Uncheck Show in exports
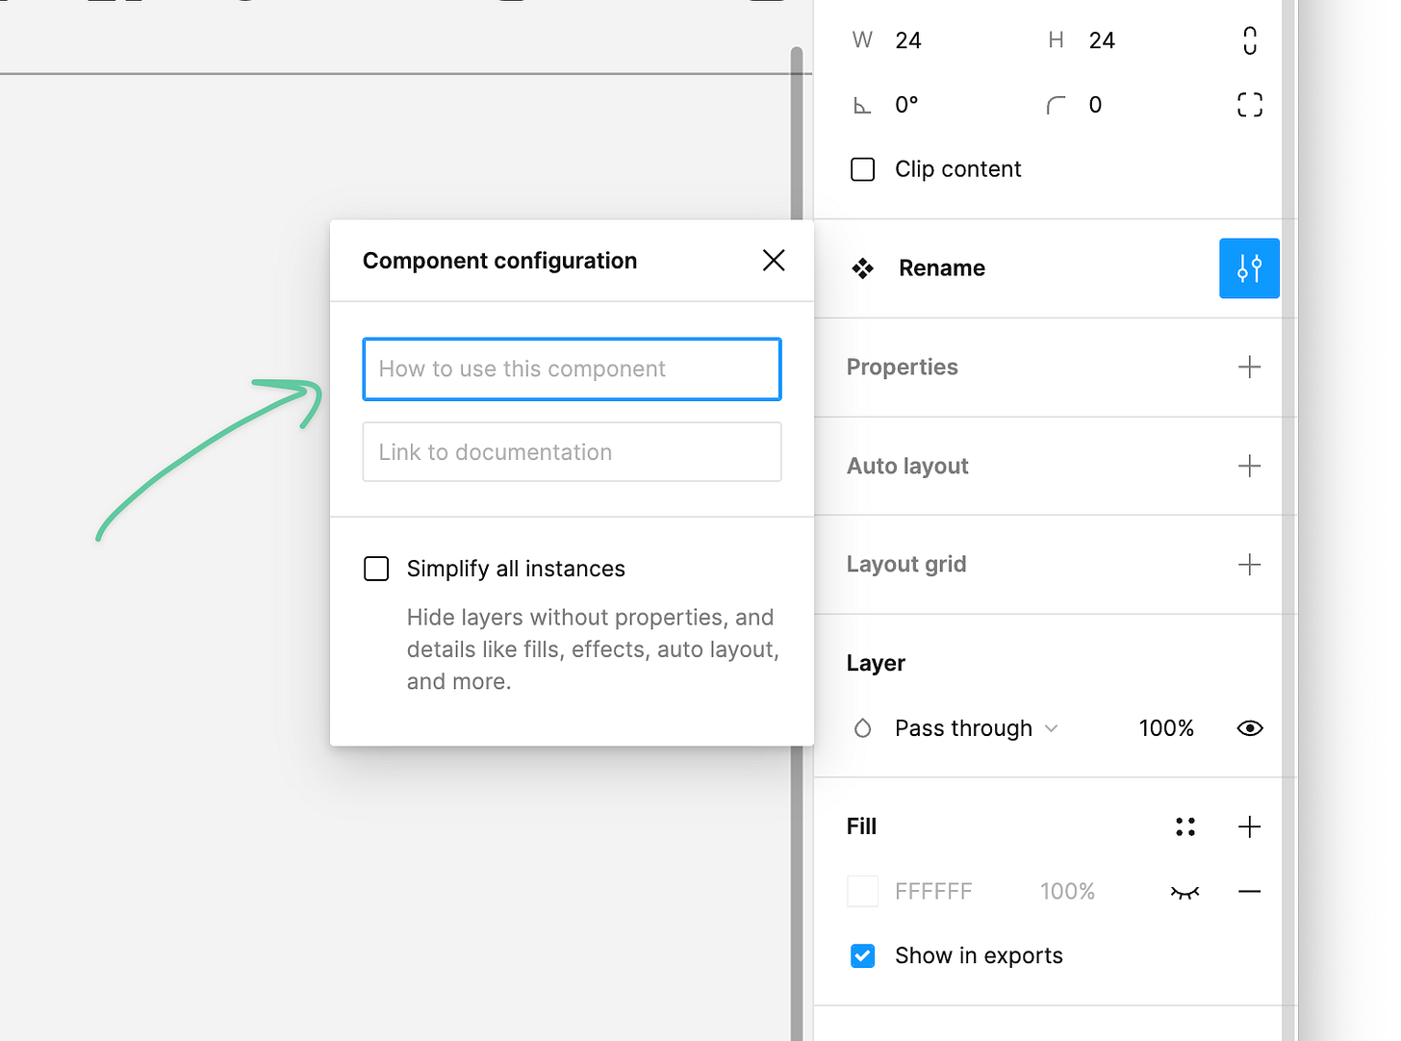This screenshot has width=1401, height=1041. pyautogui.click(x=863, y=955)
